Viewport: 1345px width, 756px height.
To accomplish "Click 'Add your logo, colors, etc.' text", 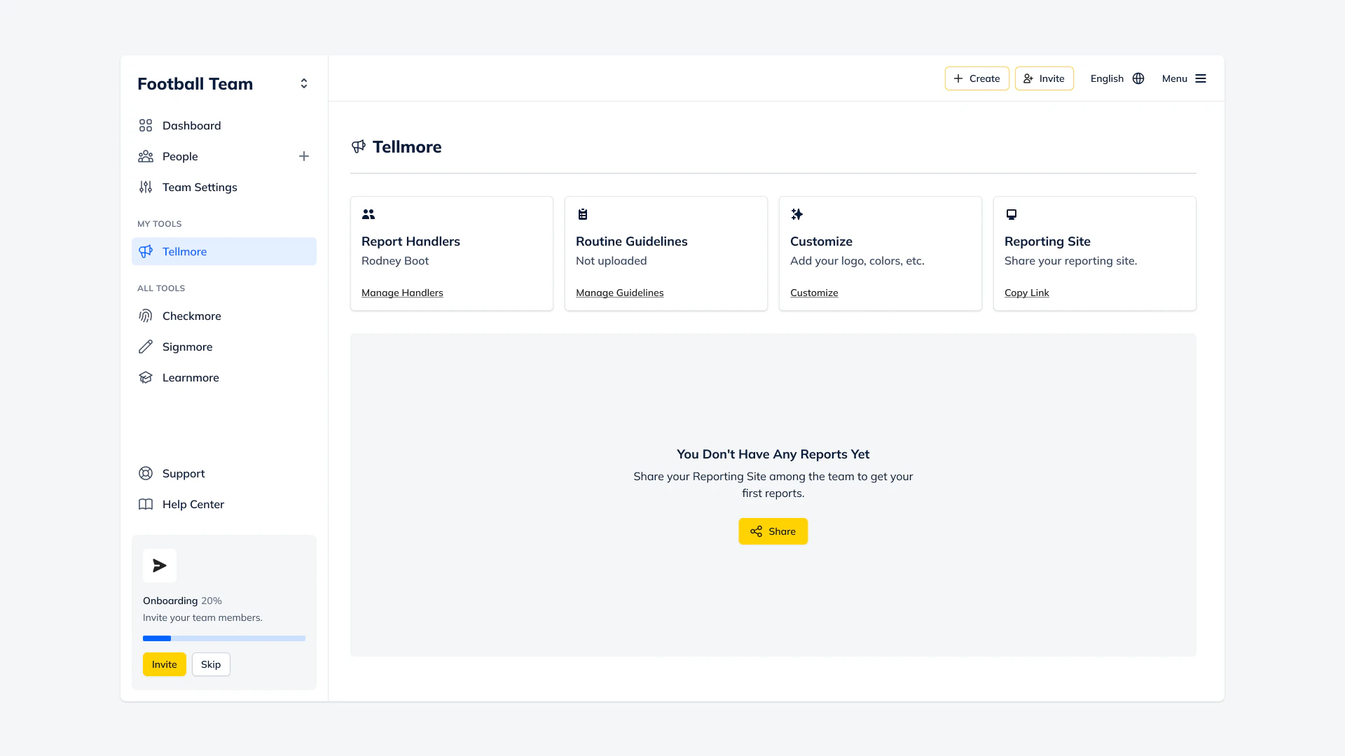I will pos(857,260).
